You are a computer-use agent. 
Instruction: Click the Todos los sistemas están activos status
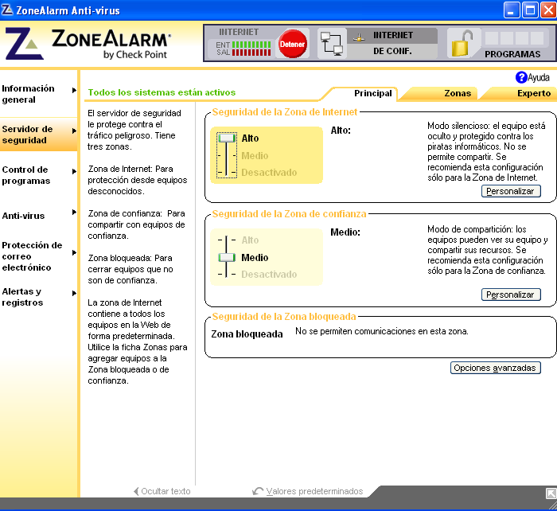[162, 92]
